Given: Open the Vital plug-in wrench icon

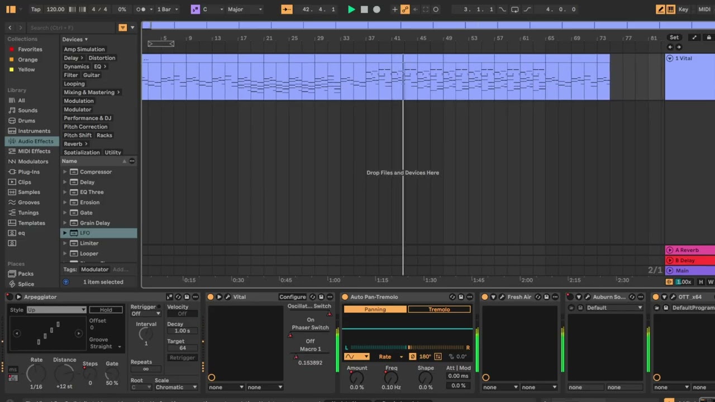Looking at the screenshot, I should 228,297.
